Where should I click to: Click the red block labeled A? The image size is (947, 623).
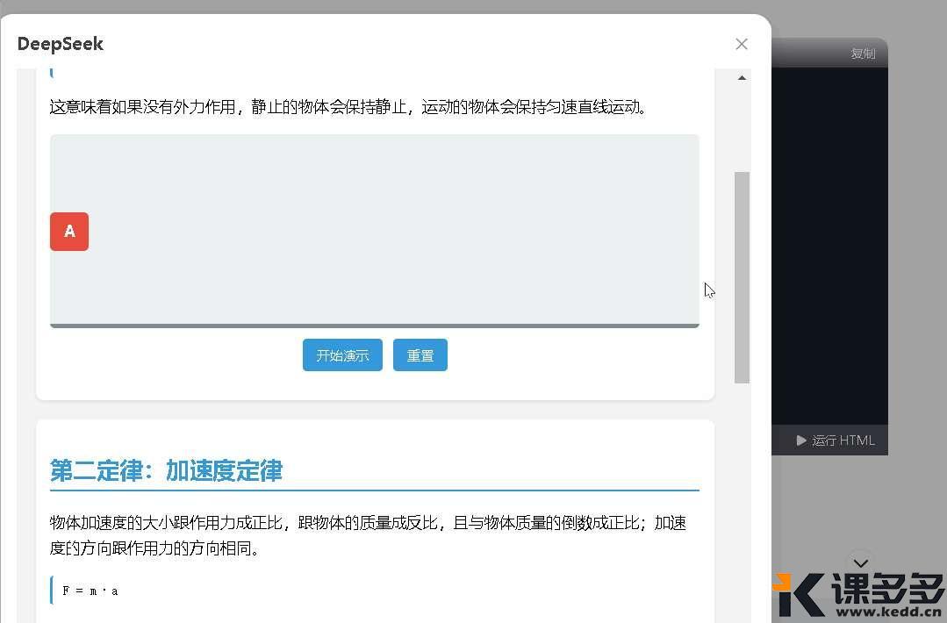[x=69, y=232]
